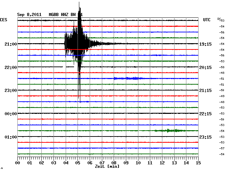Select the DC offset value -49

coord(222,96)
